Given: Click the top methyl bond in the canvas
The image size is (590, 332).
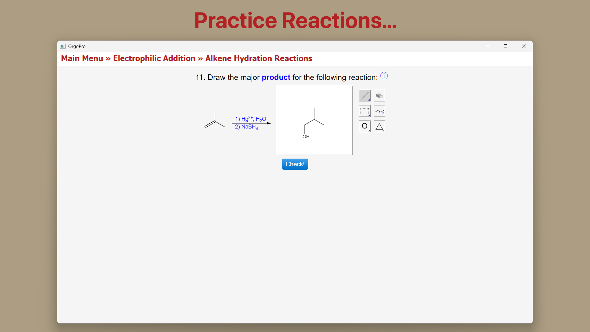Looking at the screenshot, I should point(314,113).
